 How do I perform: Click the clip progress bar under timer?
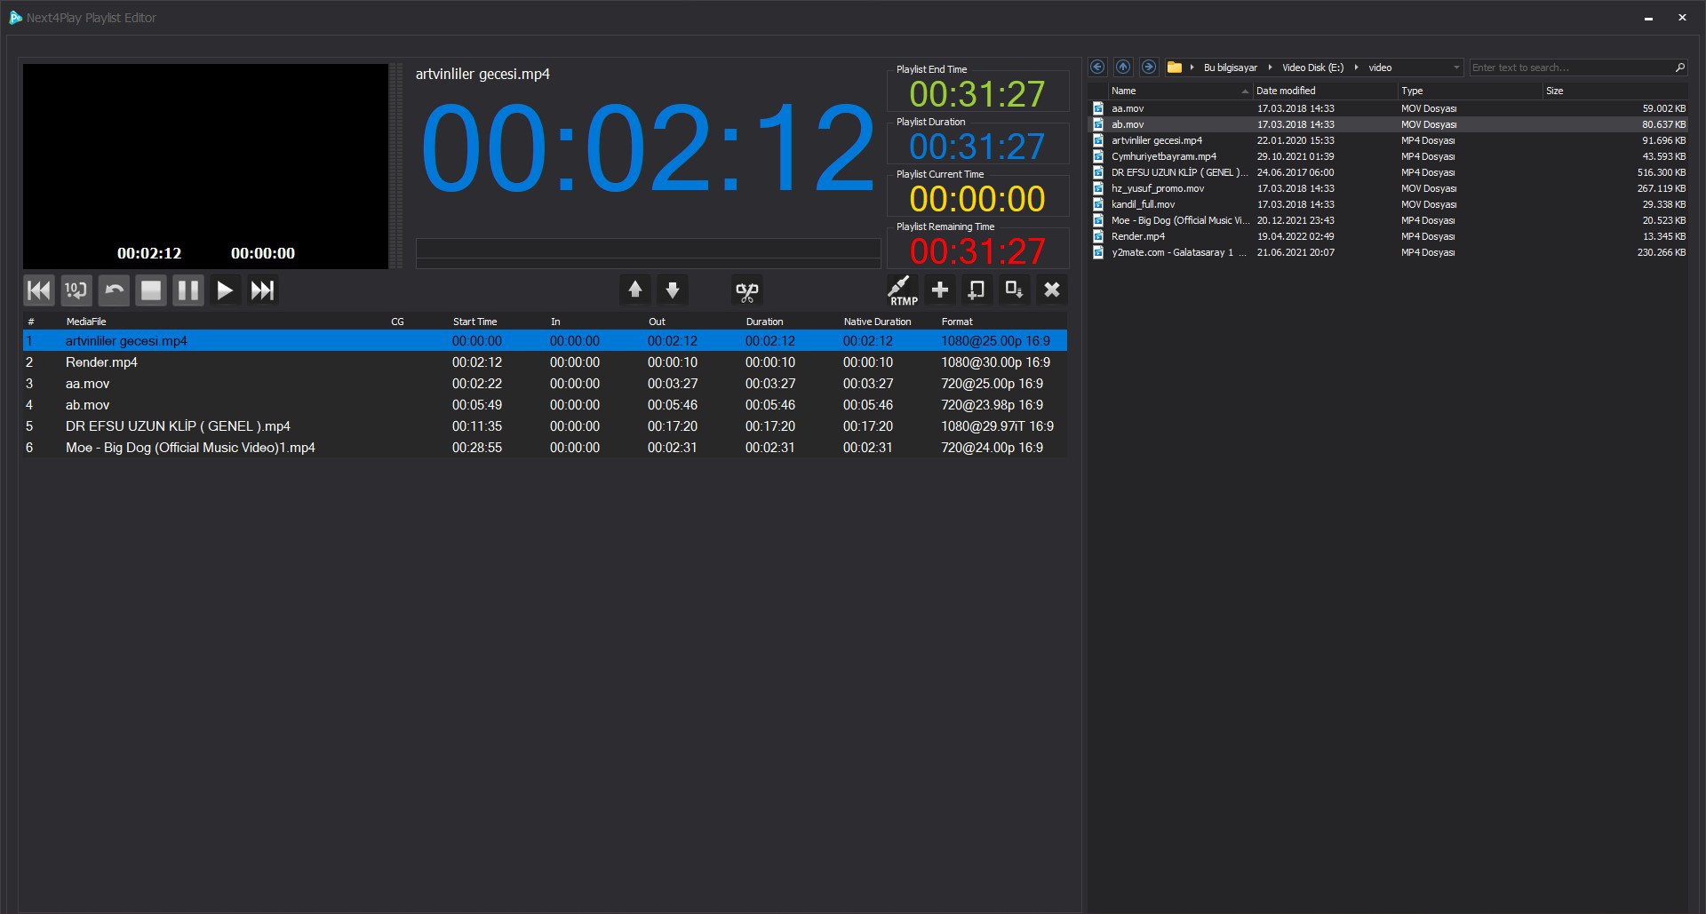click(648, 248)
